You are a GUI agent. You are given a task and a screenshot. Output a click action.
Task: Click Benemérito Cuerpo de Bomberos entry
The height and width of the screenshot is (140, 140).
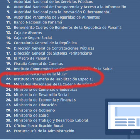pos(68,27)
